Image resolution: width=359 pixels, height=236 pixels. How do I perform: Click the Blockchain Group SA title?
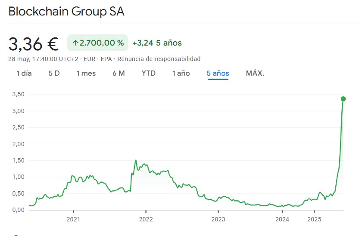click(66, 12)
